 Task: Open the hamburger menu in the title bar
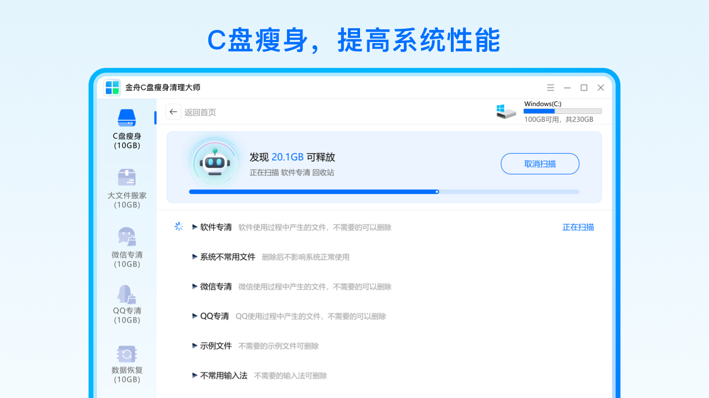[551, 87]
